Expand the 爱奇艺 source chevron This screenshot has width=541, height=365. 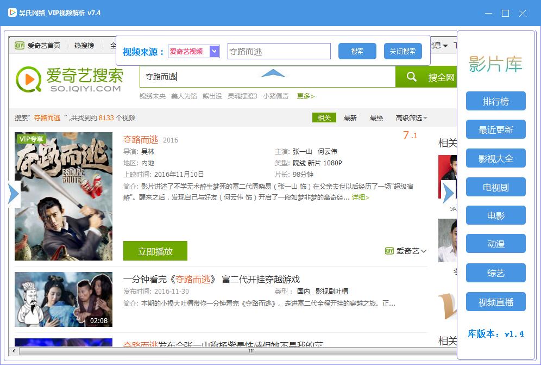click(424, 251)
